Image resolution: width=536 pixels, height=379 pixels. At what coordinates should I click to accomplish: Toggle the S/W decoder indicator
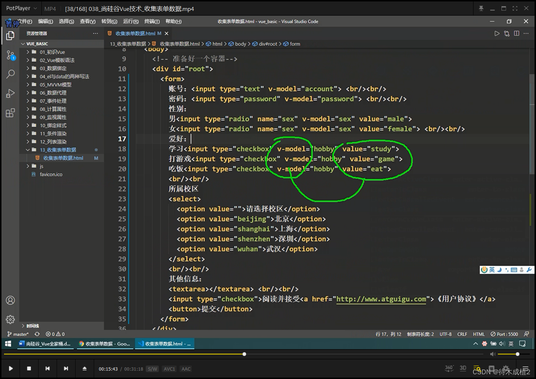[152, 369]
